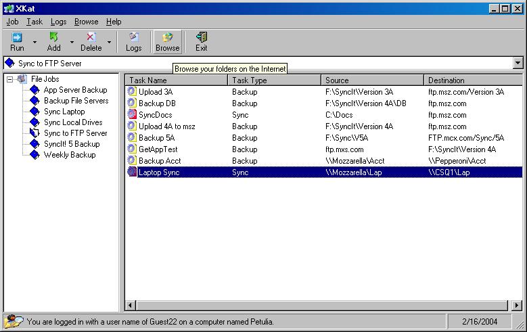This screenshot has height=332, width=527.
Task: Collapse the File Jobs tree node
Action: pos(10,79)
